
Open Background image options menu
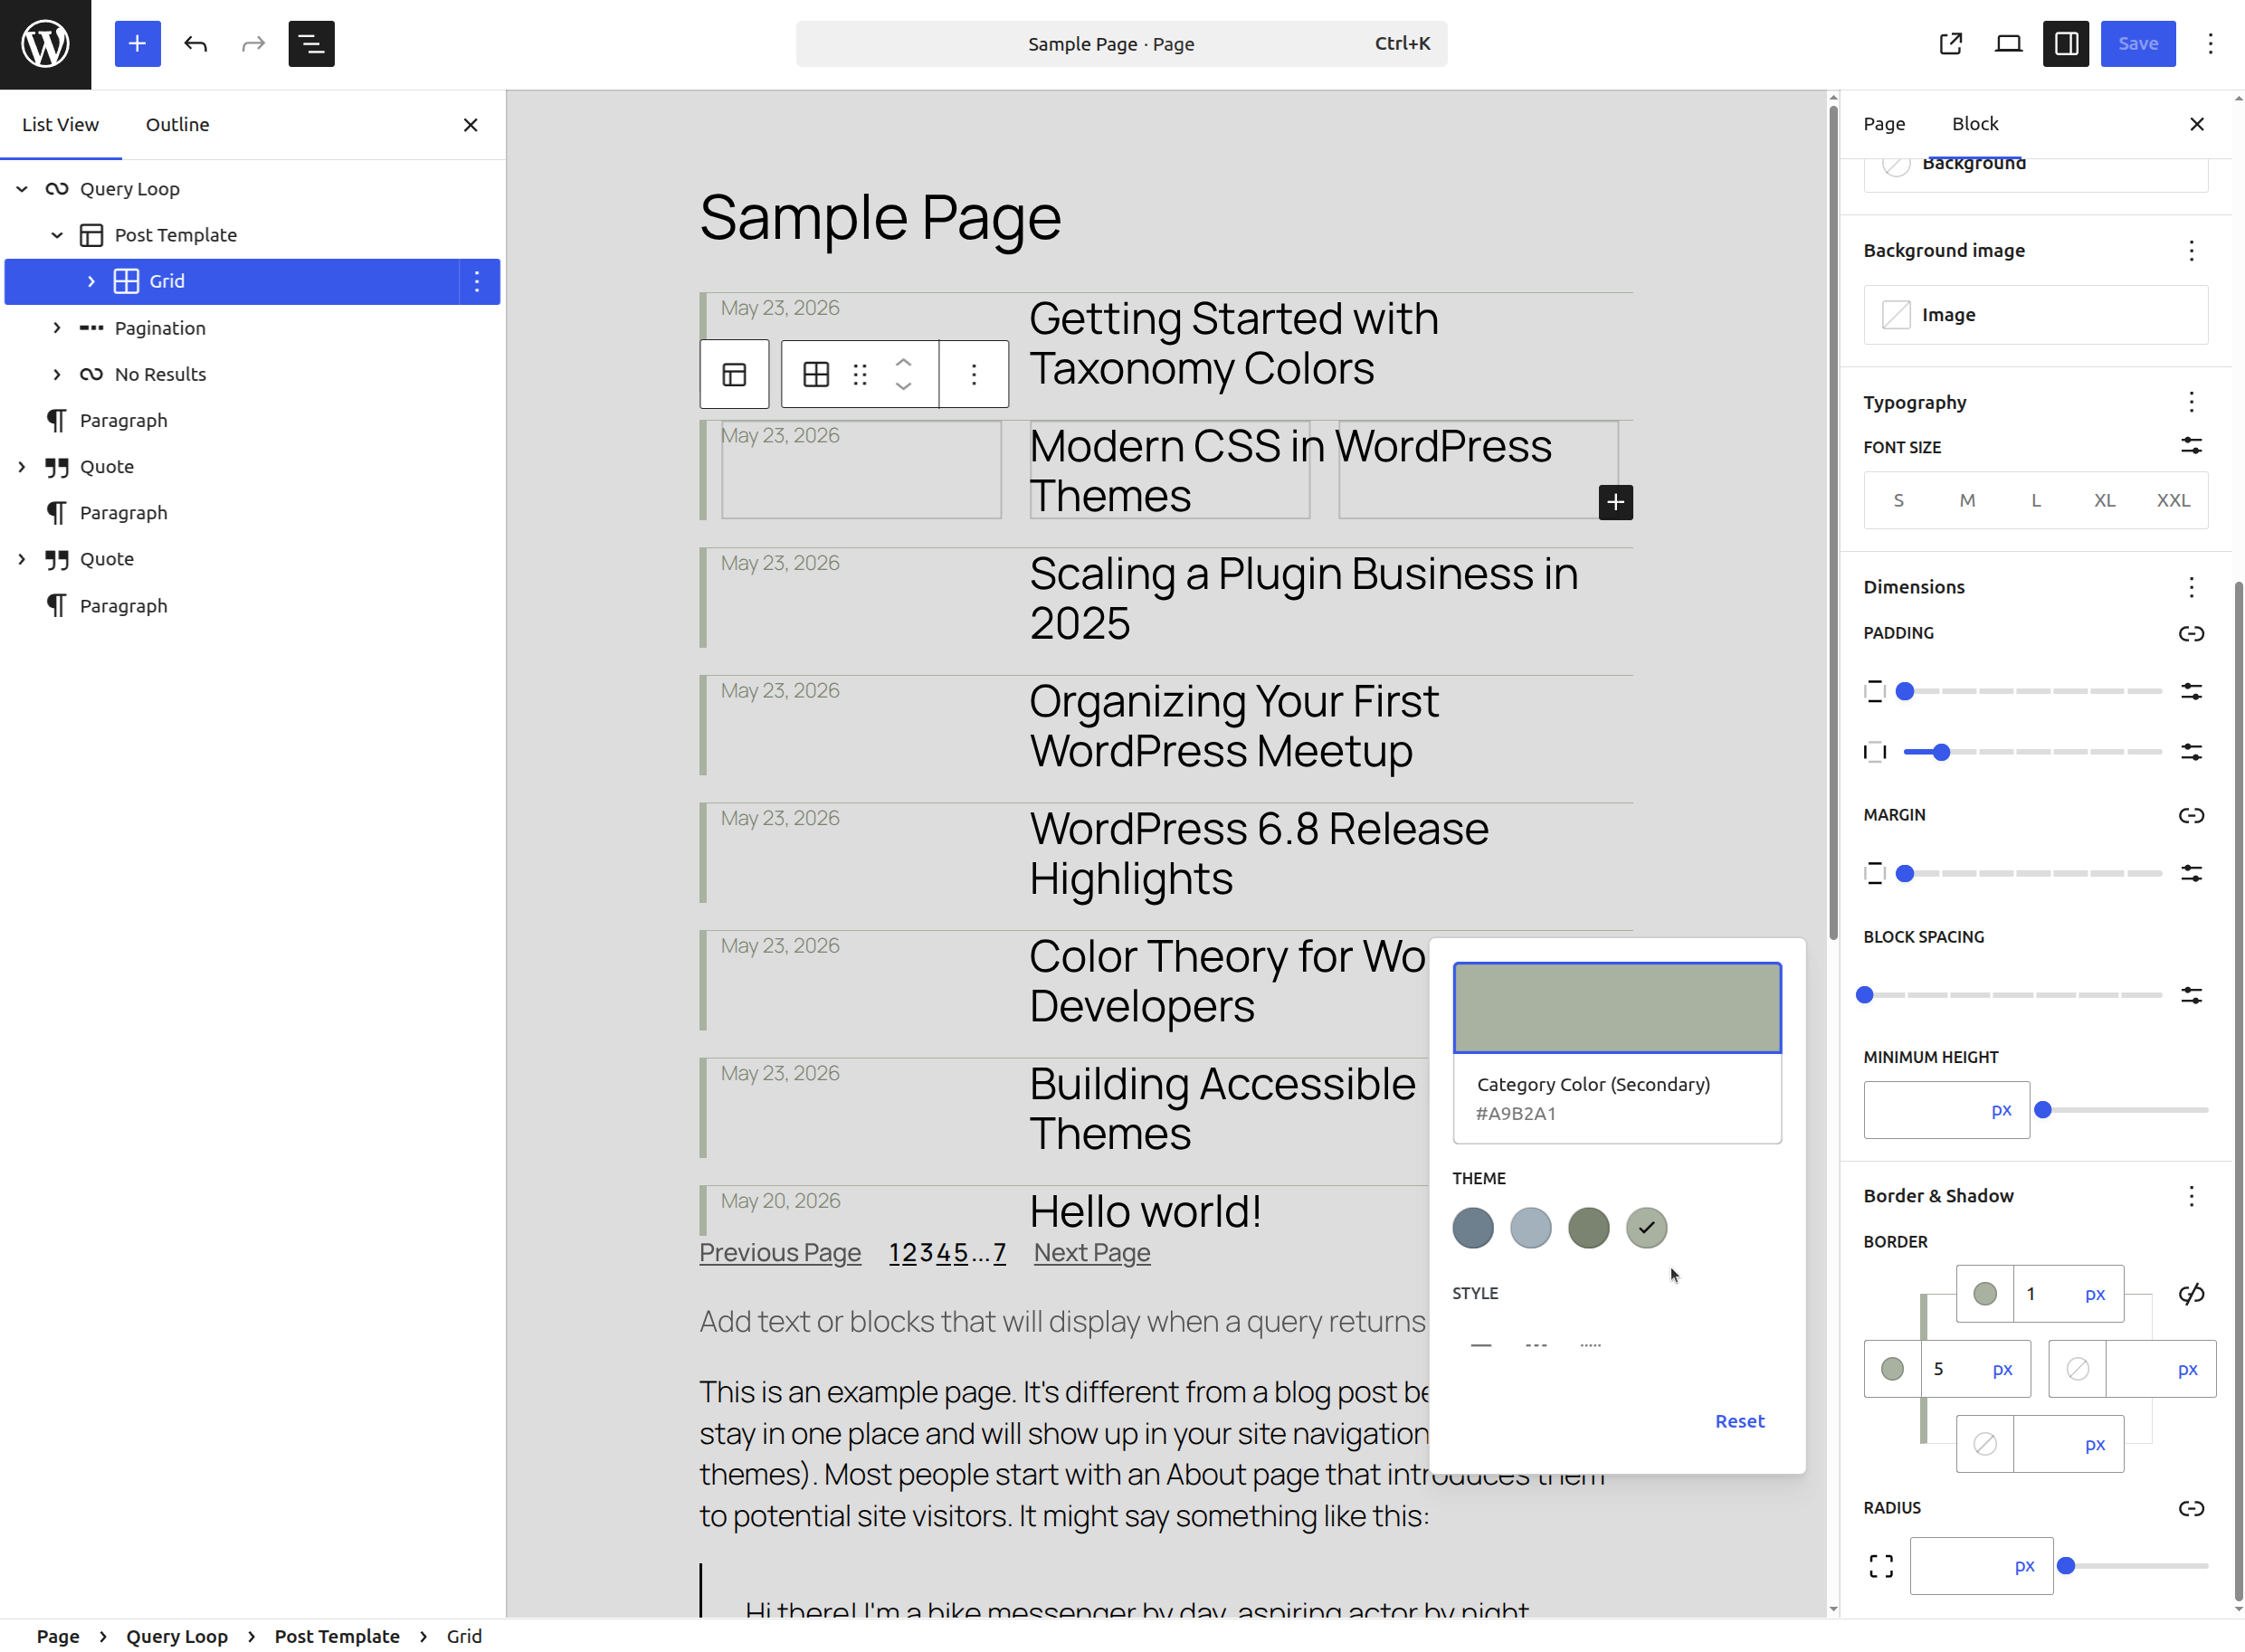point(2191,251)
